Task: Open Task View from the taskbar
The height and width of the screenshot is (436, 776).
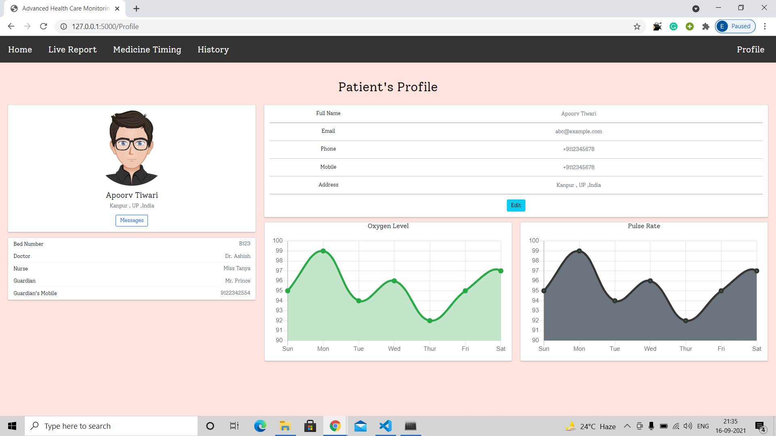Action: point(234,426)
